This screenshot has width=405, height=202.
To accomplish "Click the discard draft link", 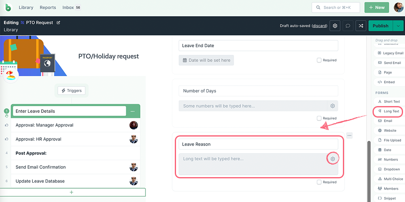I will coord(319,26).
